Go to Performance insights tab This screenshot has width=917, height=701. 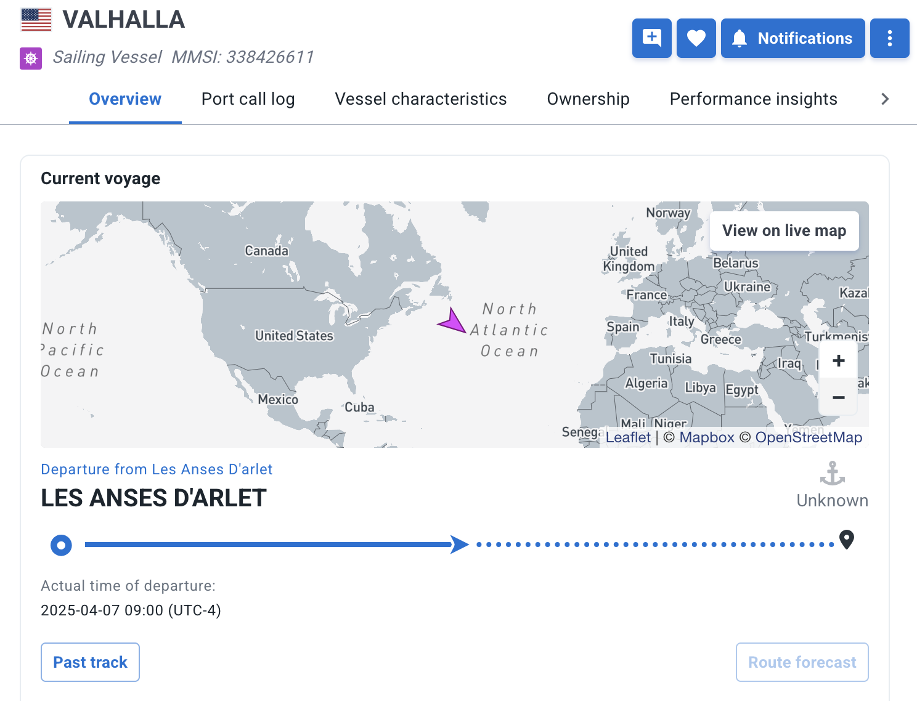[753, 99]
